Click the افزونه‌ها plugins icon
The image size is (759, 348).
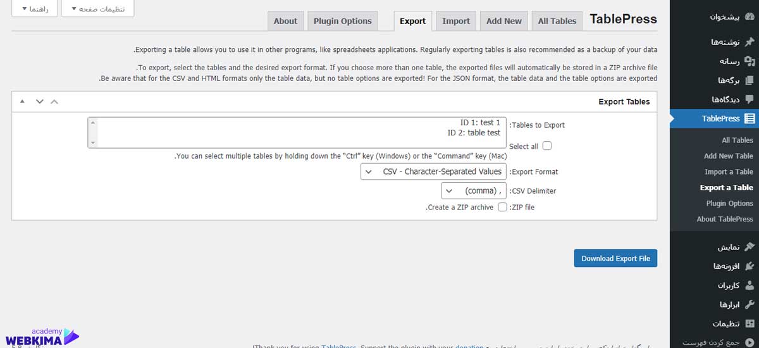750,266
